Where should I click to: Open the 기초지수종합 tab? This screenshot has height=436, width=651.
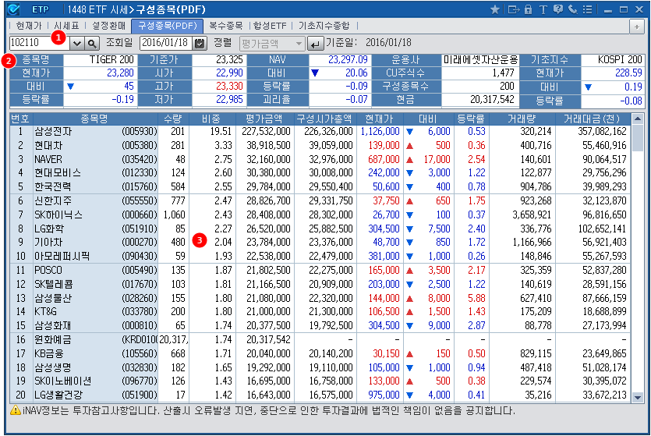[326, 26]
